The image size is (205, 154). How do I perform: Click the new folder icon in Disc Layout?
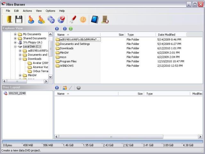(x=65, y=88)
